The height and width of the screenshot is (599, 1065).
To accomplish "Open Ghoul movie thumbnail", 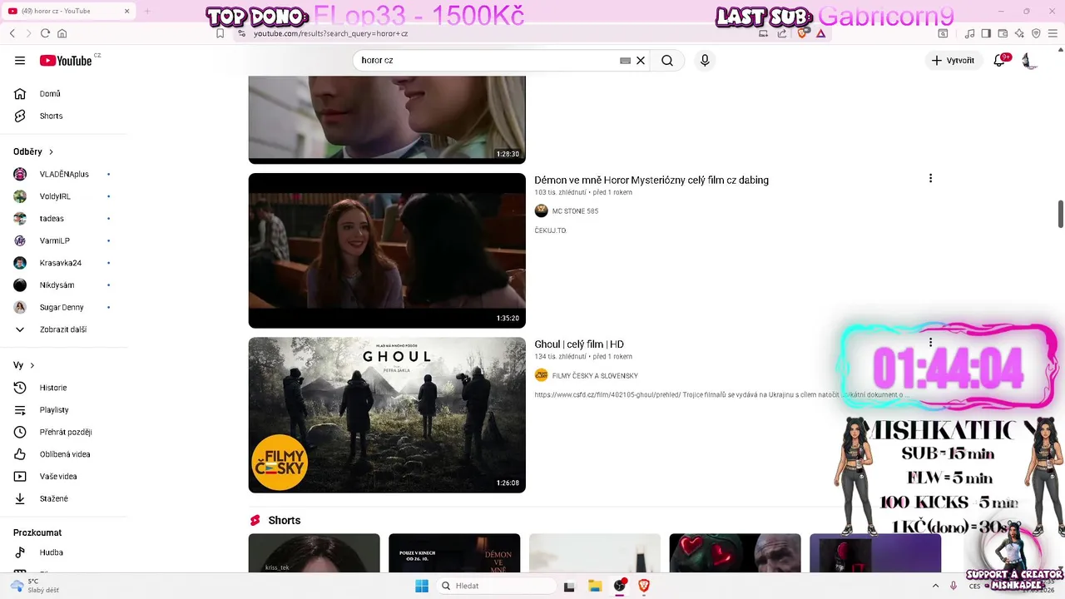I will point(387,414).
